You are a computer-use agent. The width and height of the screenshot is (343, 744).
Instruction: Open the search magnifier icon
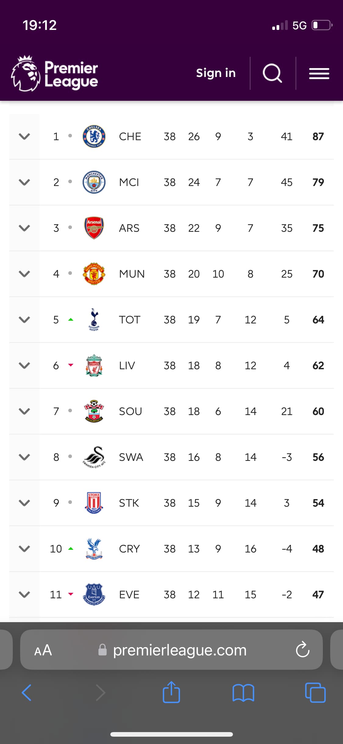272,73
